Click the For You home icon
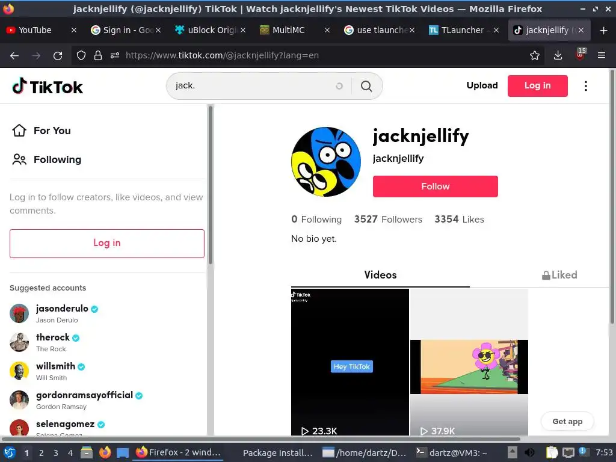The height and width of the screenshot is (462, 616). [x=19, y=131]
